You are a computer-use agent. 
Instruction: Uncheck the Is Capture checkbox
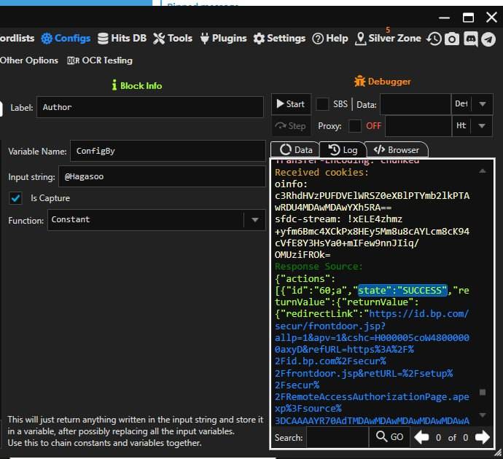click(15, 197)
